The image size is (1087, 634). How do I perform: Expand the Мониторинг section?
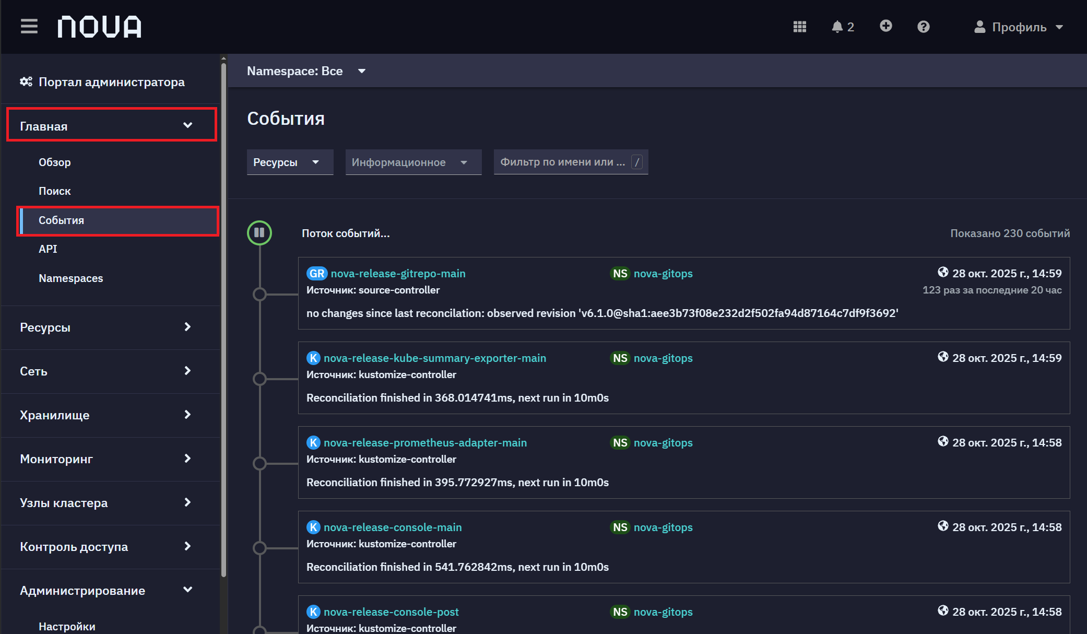point(111,459)
